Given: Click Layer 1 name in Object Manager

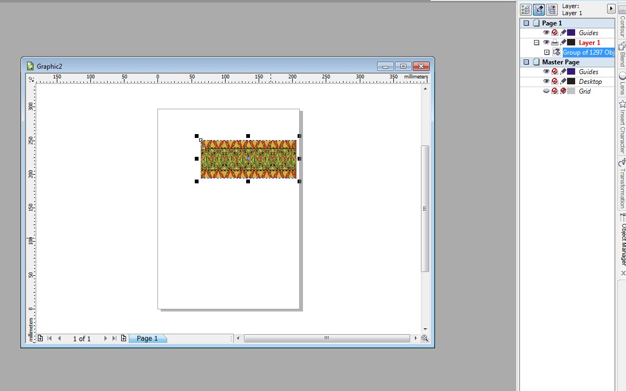Looking at the screenshot, I should pyautogui.click(x=589, y=43).
